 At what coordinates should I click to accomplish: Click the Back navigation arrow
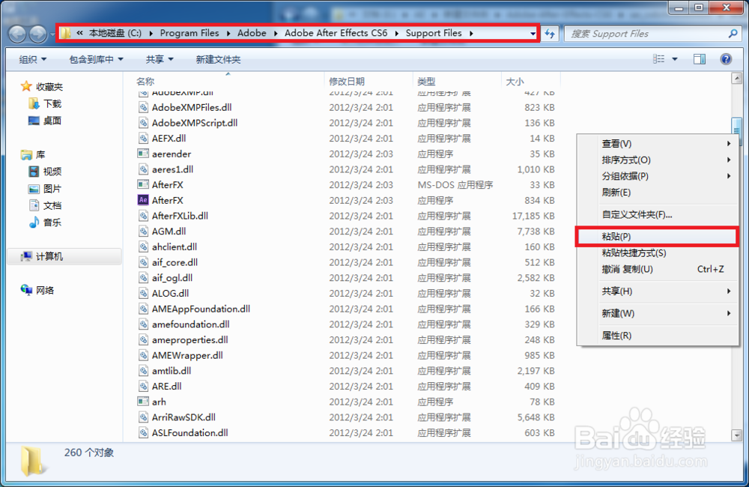point(17,34)
